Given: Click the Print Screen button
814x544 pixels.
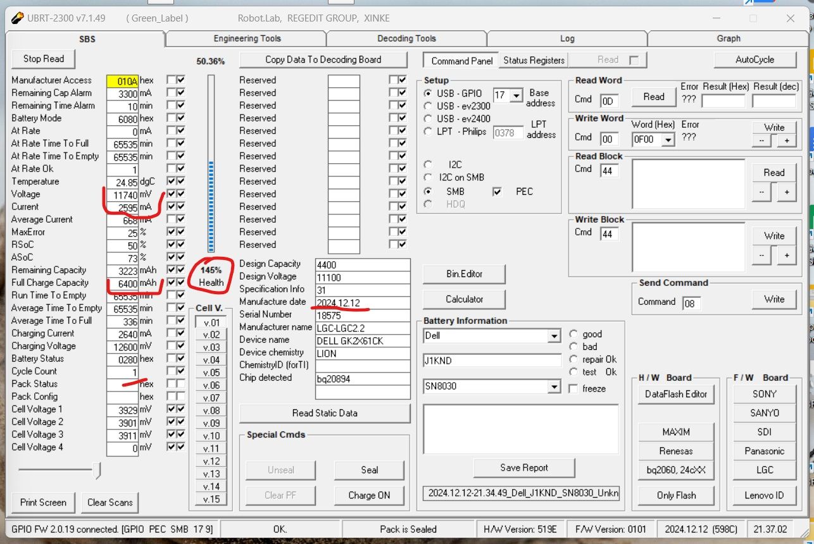Looking at the screenshot, I should pyautogui.click(x=43, y=502).
